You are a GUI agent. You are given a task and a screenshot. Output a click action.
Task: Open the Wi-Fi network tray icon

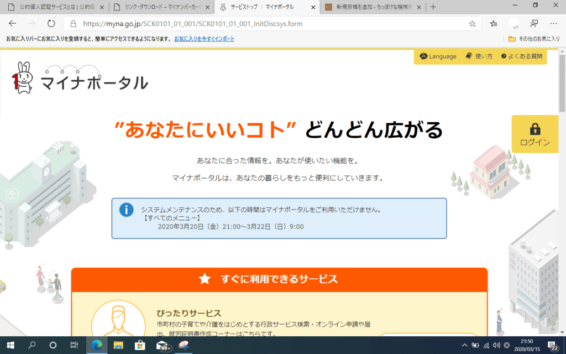coord(486,345)
